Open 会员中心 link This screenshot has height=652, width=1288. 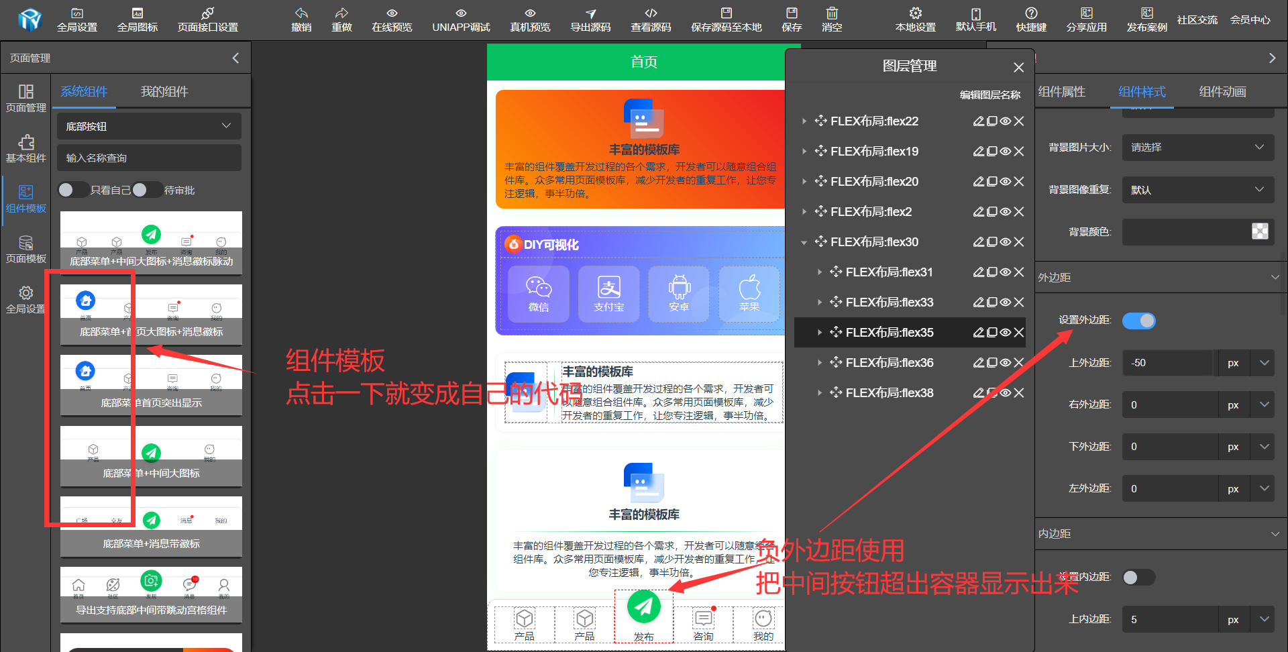1250,20
